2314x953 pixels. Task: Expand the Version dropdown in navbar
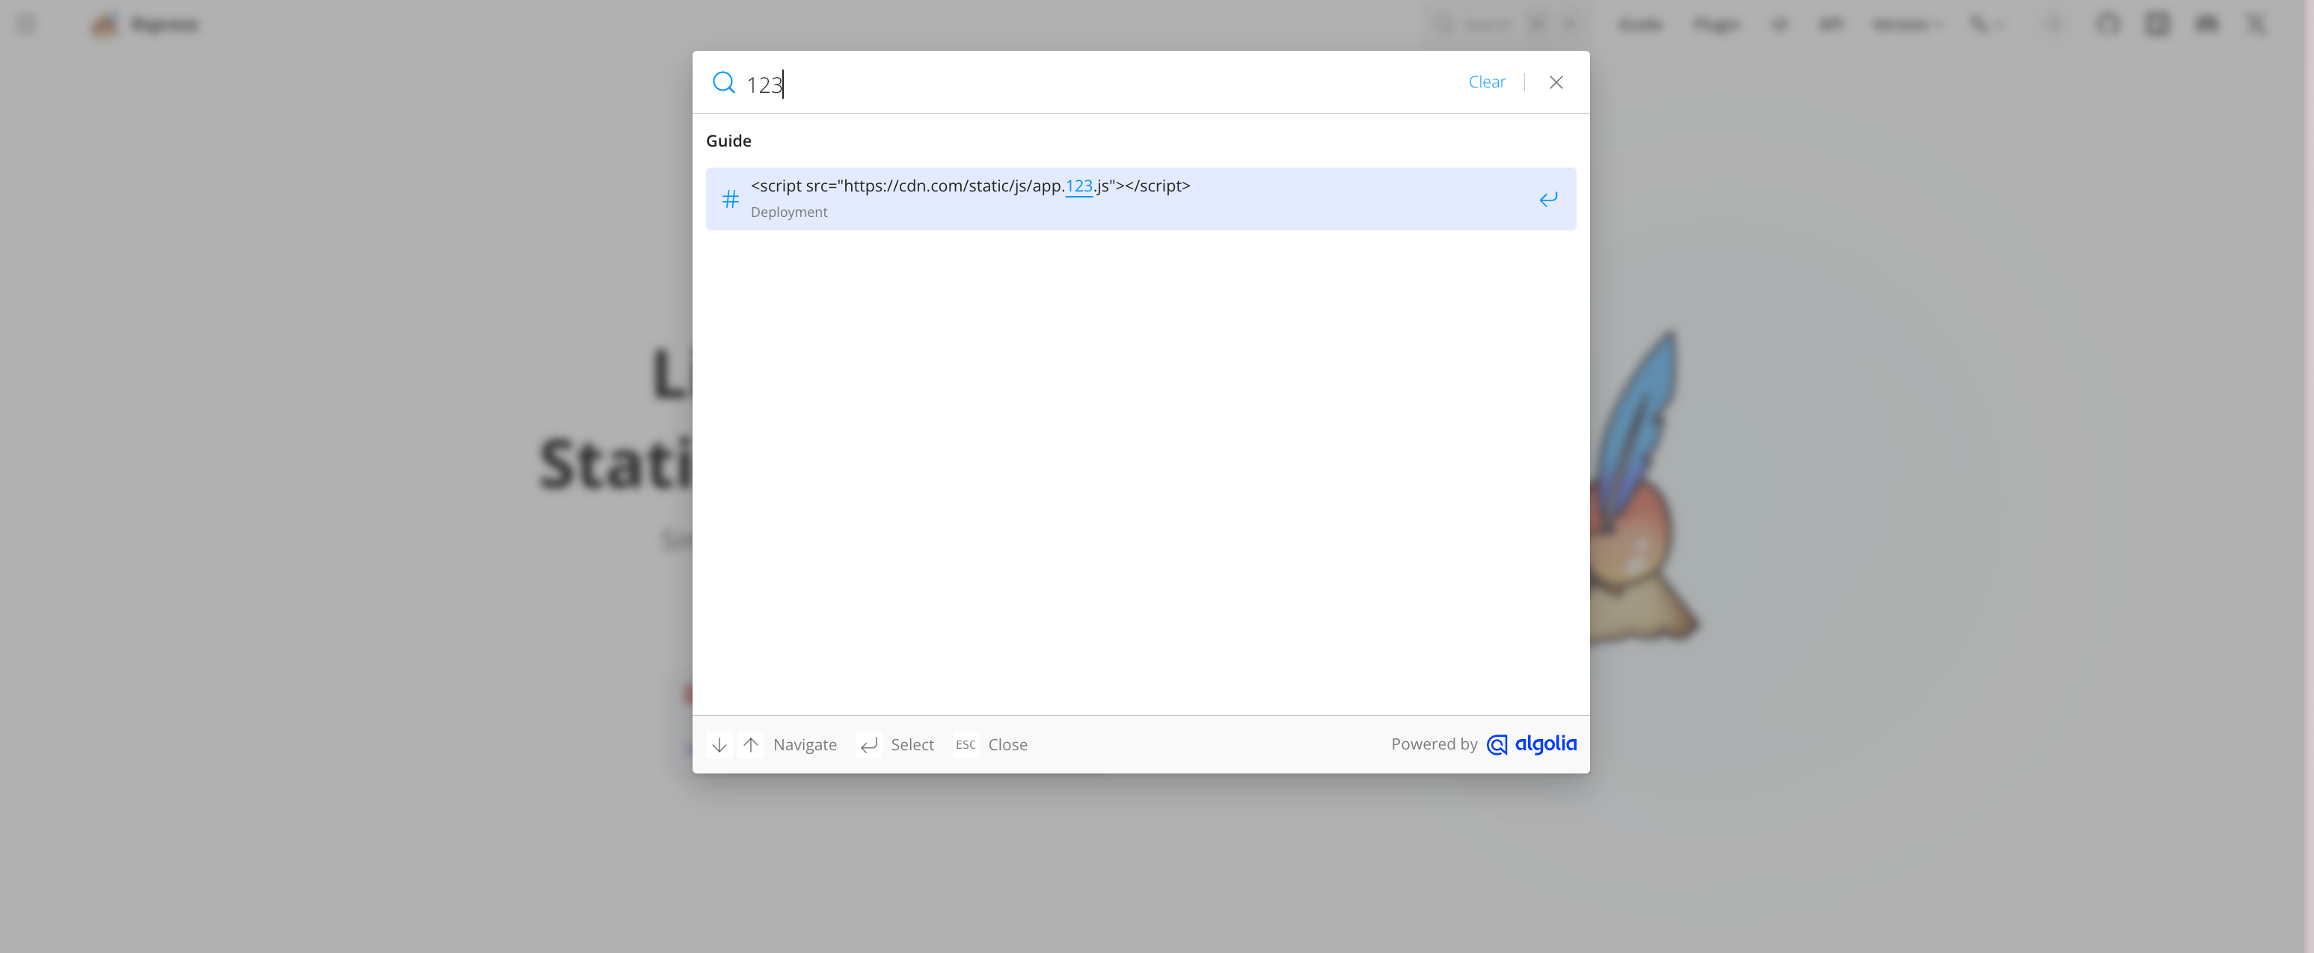[1907, 24]
